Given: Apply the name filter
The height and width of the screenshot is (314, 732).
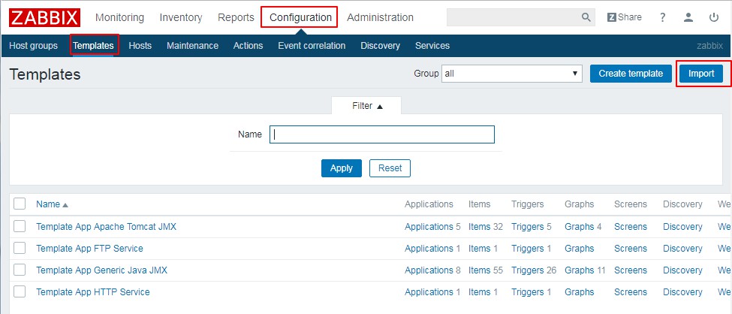Looking at the screenshot, I should click(x=341, y=168).
